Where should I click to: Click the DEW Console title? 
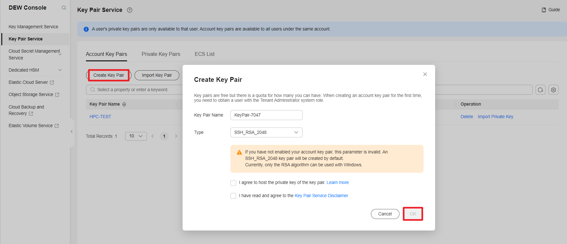pyautogui.click(x=28, y=8)
